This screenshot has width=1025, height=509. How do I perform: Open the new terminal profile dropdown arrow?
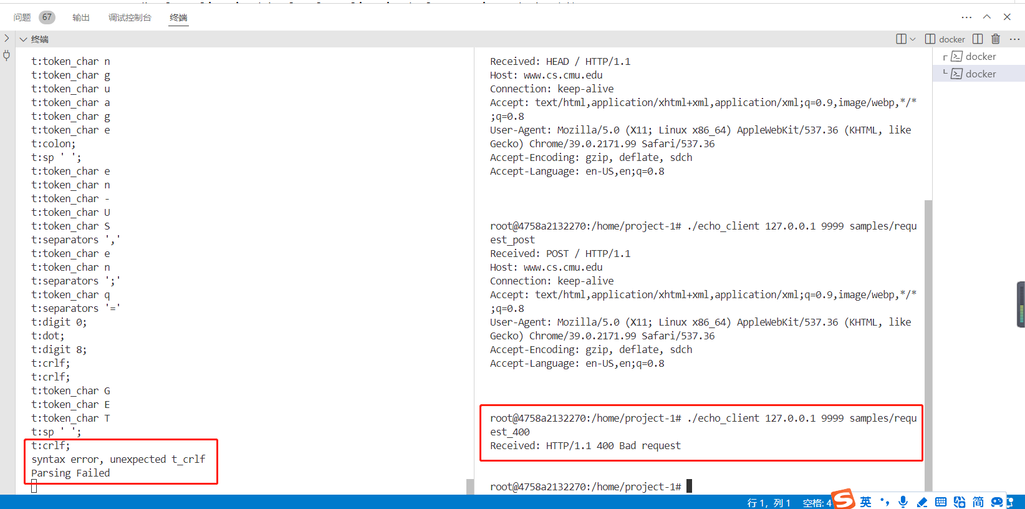(x=913, y=39)
